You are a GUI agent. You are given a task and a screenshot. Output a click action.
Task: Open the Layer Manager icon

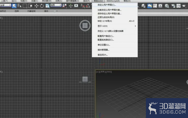click(143, 6)
